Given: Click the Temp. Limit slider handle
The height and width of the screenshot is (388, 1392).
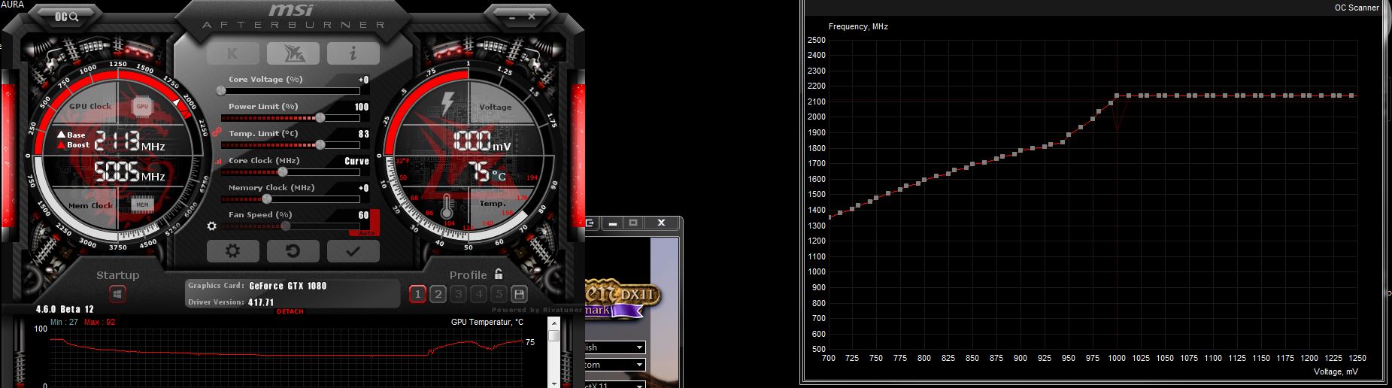Looking at the screenshot, I should [320, 144].
